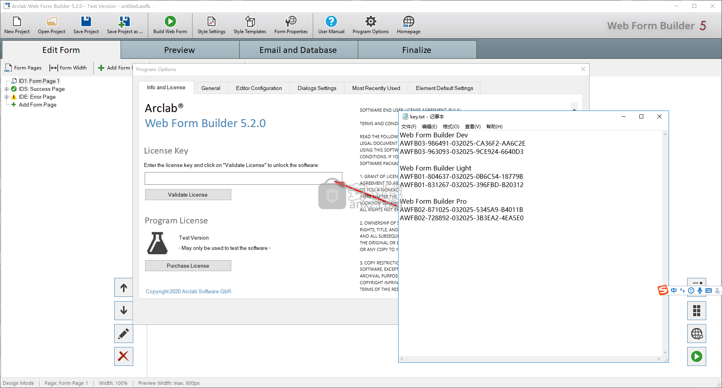Click the IME microphone voice input icon
The width and height of the screenshot is (722, 388).
[700, 291]
